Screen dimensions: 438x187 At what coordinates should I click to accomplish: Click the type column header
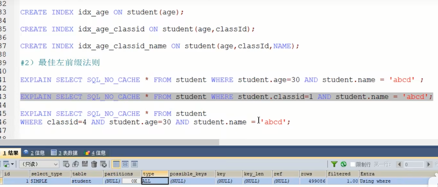click(x=155, y=174)
